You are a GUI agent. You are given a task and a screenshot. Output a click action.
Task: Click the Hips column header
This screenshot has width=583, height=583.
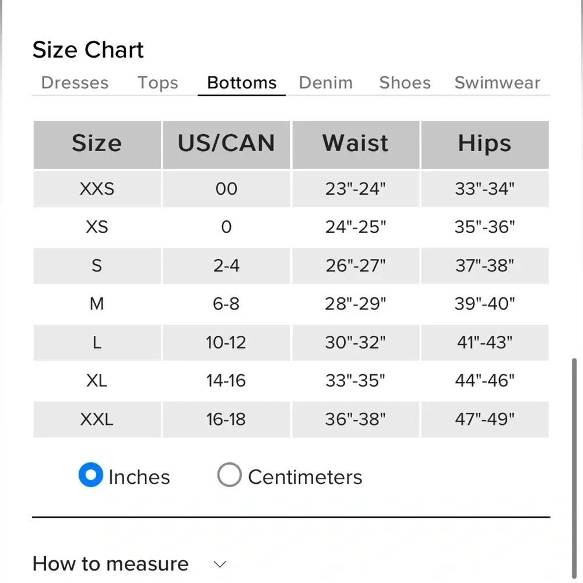[484, 144]
